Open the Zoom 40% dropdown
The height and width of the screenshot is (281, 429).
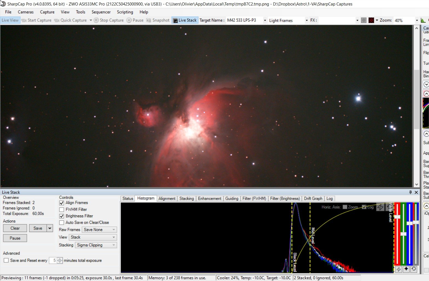tap(417, 20)
